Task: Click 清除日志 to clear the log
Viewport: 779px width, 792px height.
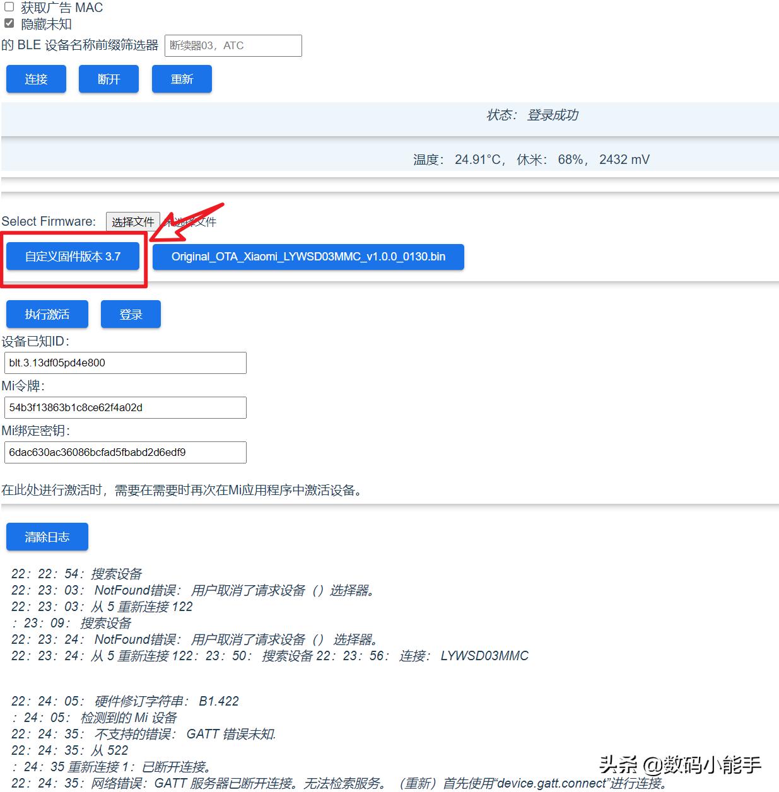Action: point(47,537)
